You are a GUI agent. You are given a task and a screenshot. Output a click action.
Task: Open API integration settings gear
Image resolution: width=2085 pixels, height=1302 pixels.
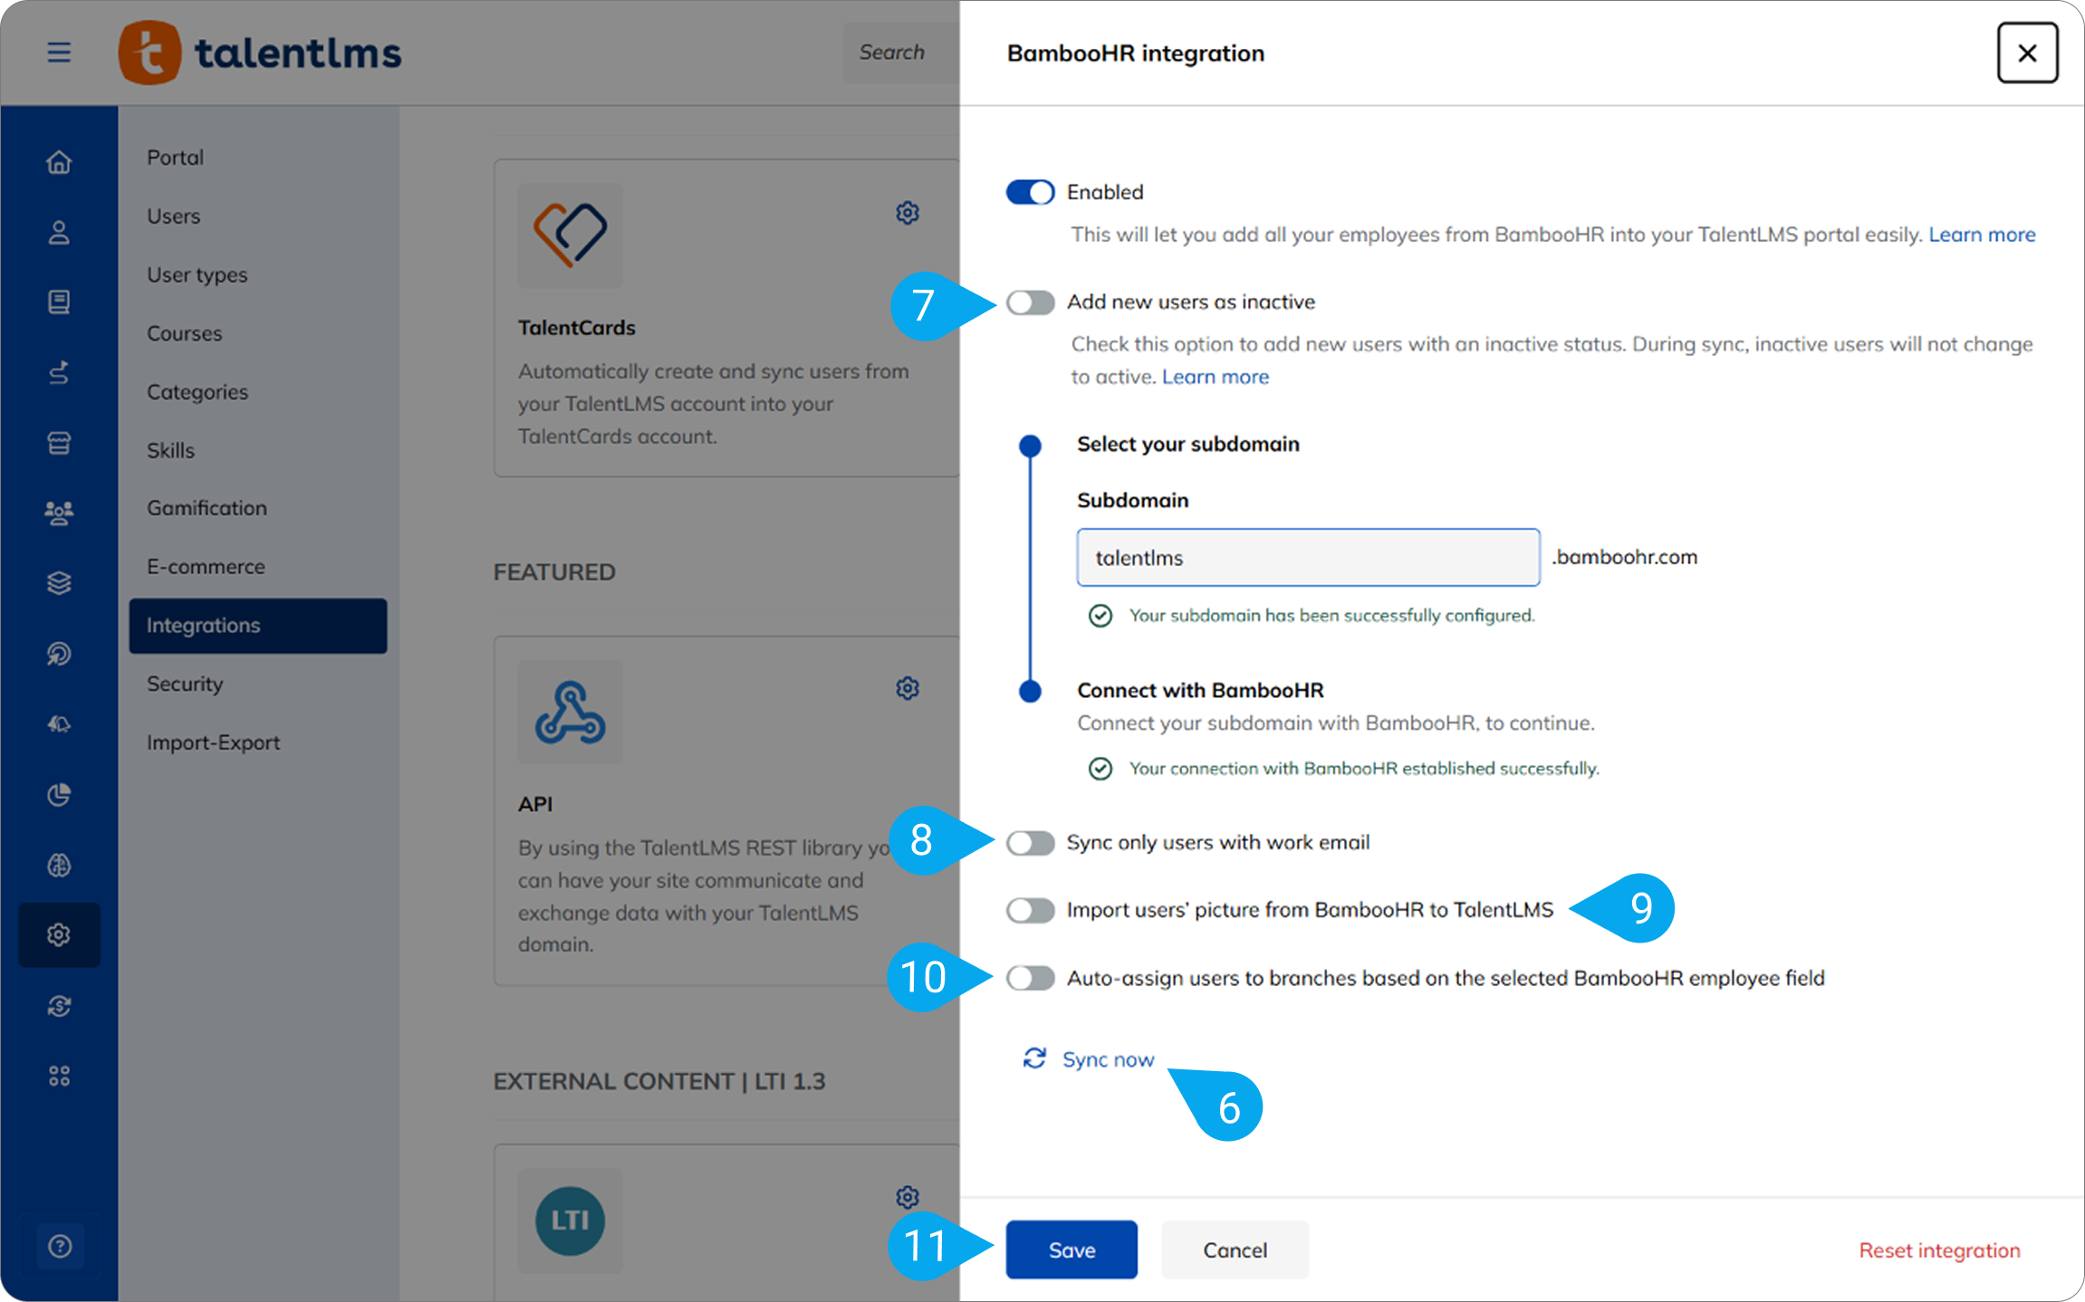[908, 688]
